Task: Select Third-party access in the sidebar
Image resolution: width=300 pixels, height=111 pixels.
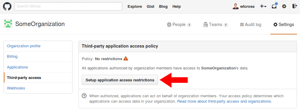Action: 38,78
